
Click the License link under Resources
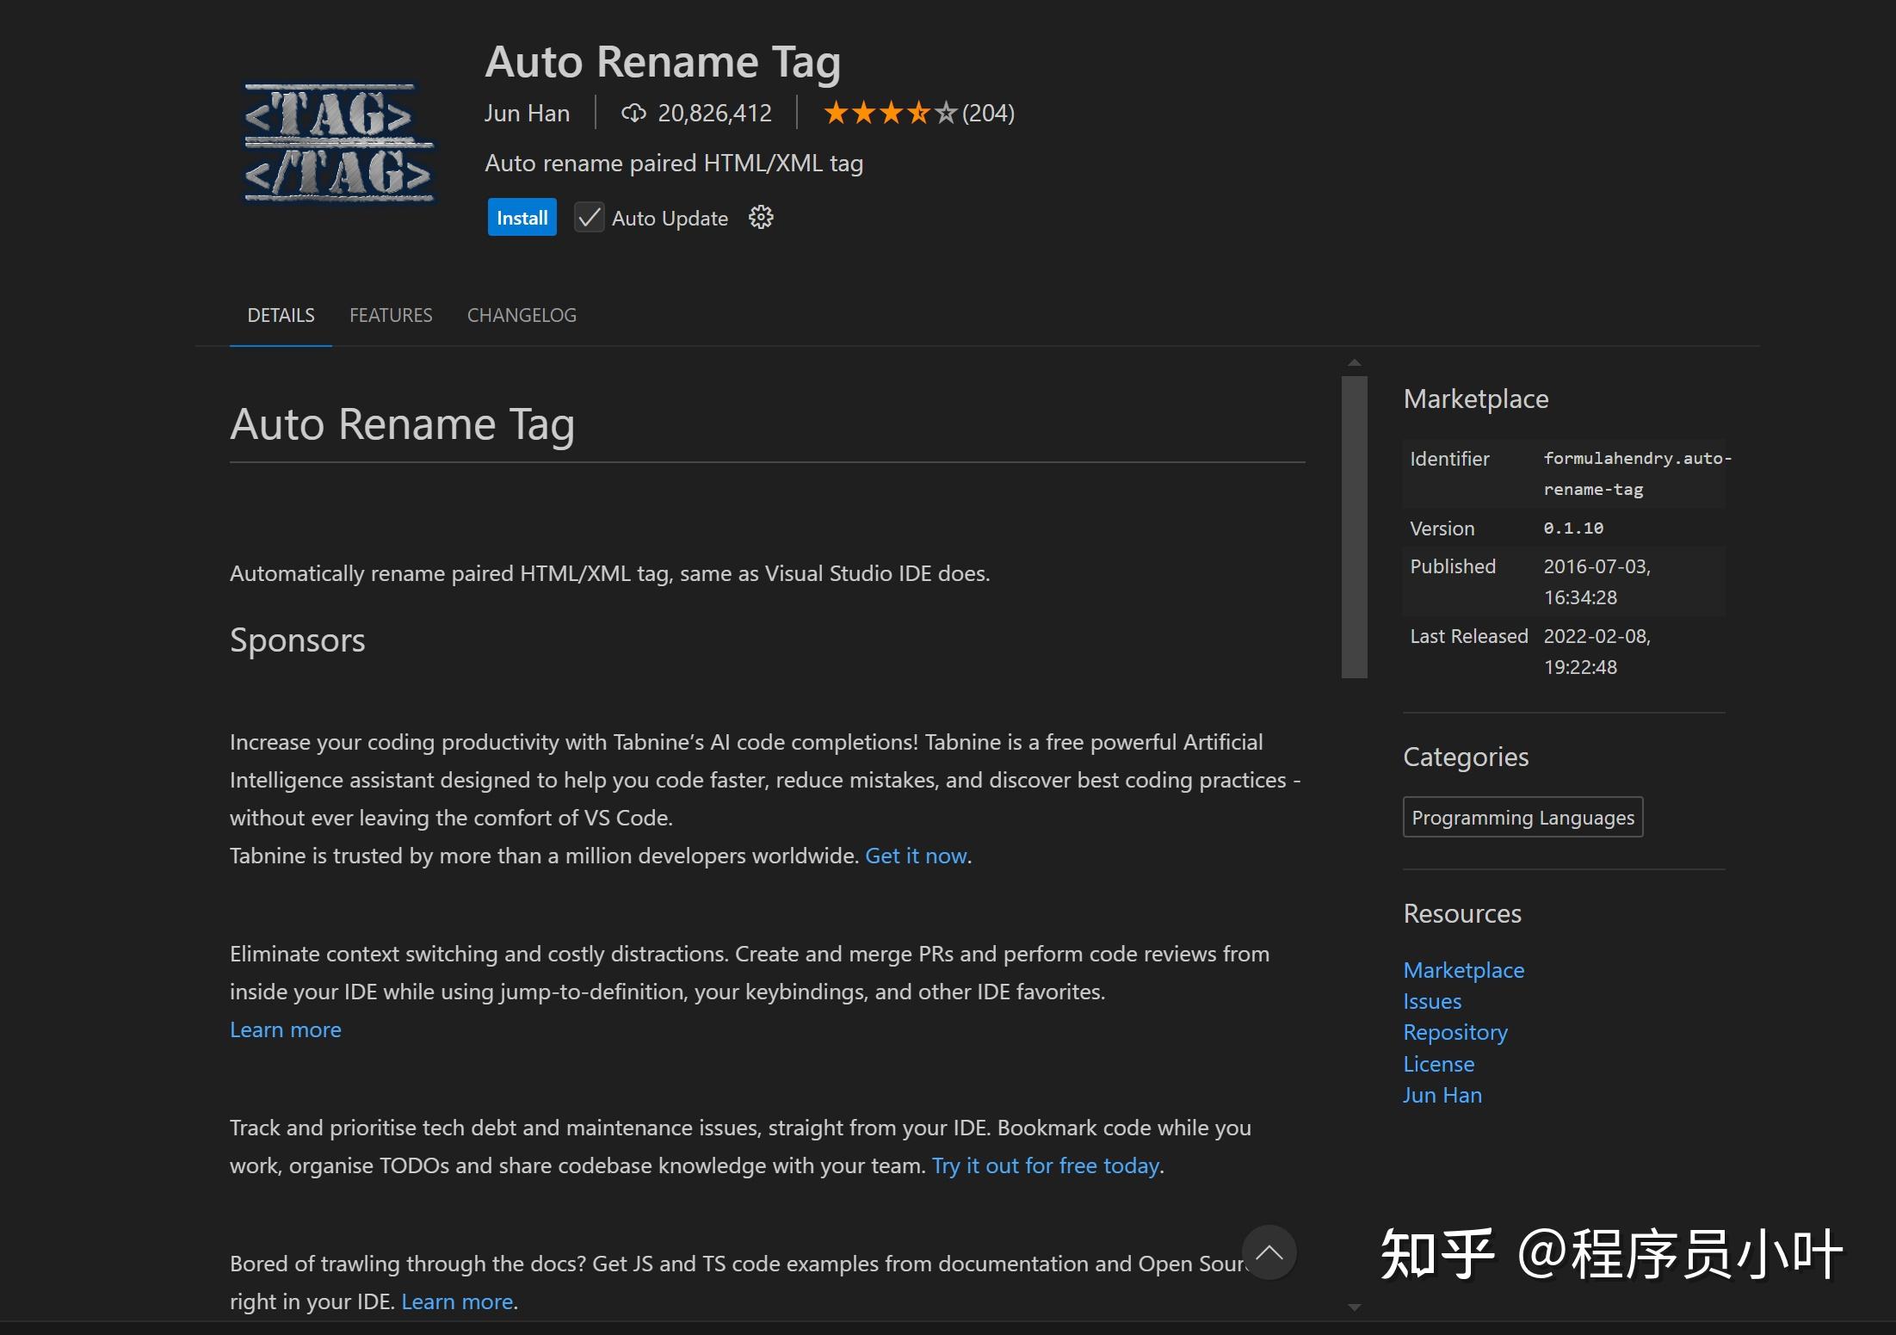tap(1438, 1064)
